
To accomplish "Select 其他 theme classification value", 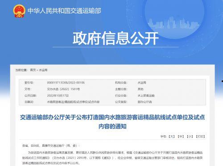I will click(x=140, y=89).
